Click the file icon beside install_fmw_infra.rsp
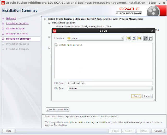 click(x=56, y=45)
